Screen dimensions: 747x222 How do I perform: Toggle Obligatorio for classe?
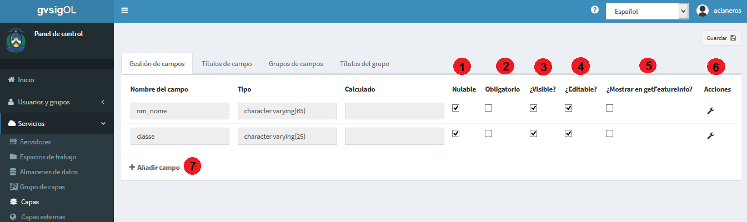point(488,133)
